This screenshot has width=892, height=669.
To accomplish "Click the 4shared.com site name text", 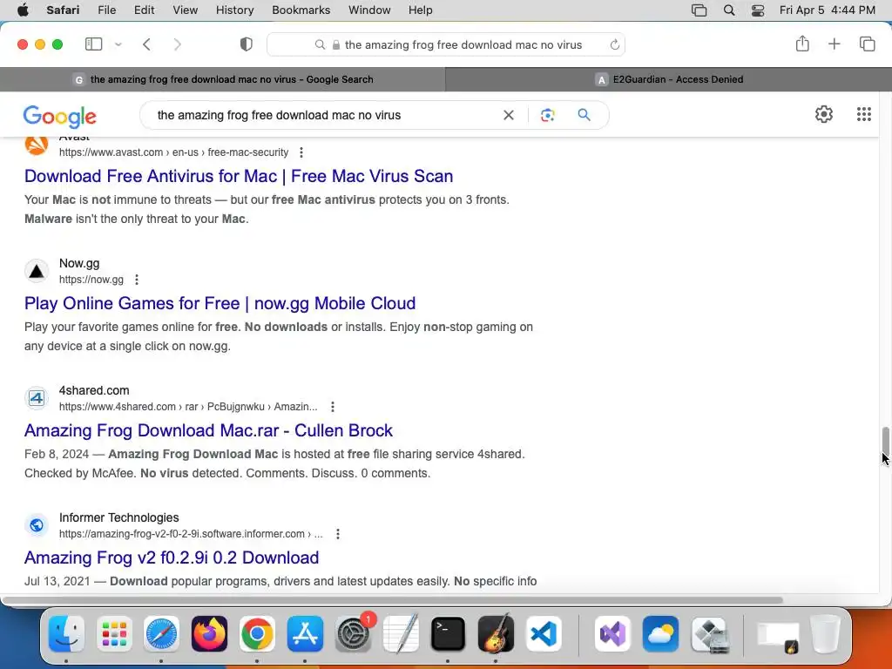I will 94,390.
